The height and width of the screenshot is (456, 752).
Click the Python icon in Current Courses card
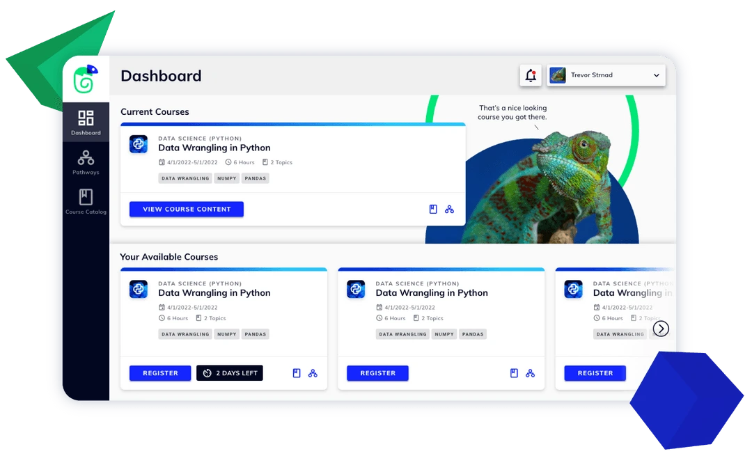139,144
